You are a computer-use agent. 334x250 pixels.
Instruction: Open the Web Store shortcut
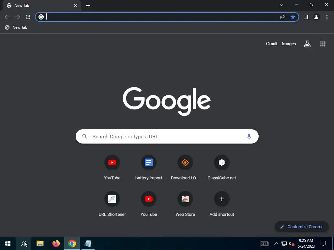click(185, 204)
